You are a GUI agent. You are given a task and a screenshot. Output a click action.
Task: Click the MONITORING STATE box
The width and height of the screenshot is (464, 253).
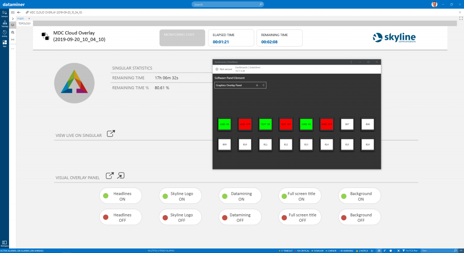[182, 38]
